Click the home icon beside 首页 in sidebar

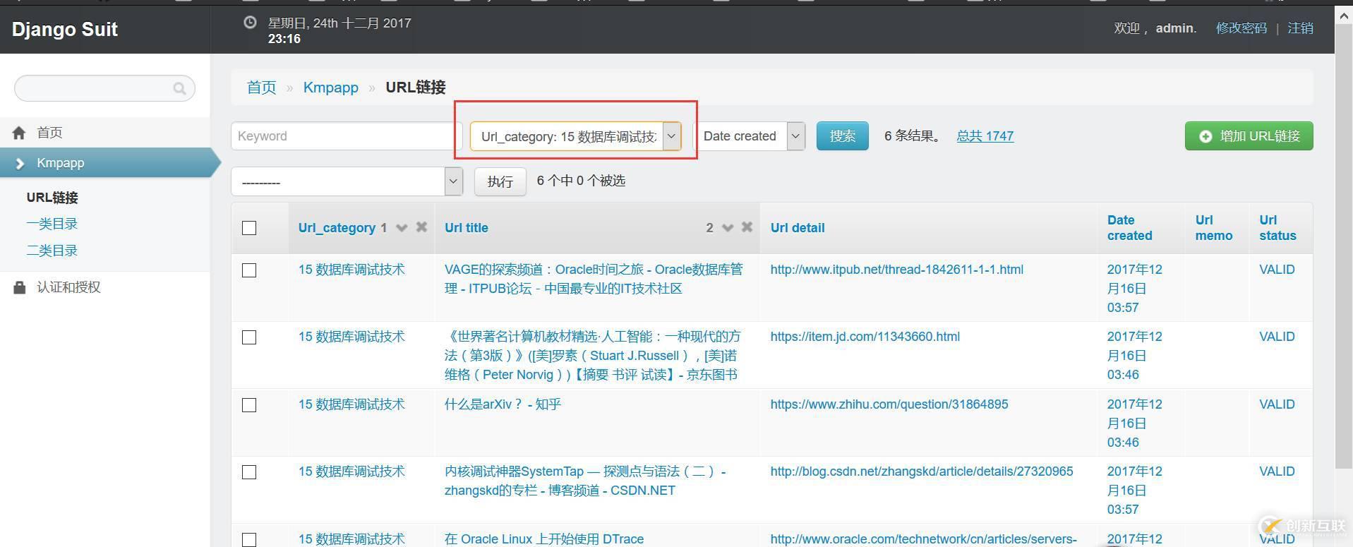click(19, 133)
